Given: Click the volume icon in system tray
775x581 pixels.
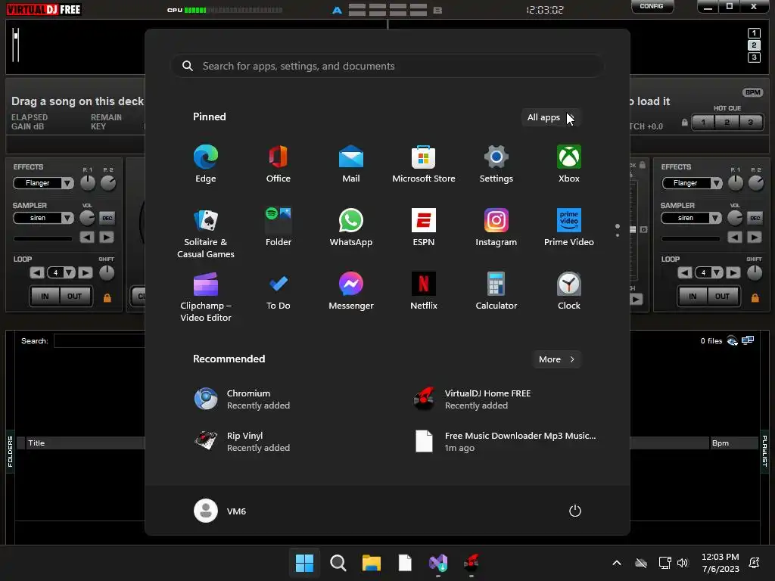Looking at the screenshot, I should [x=683, y=563].
